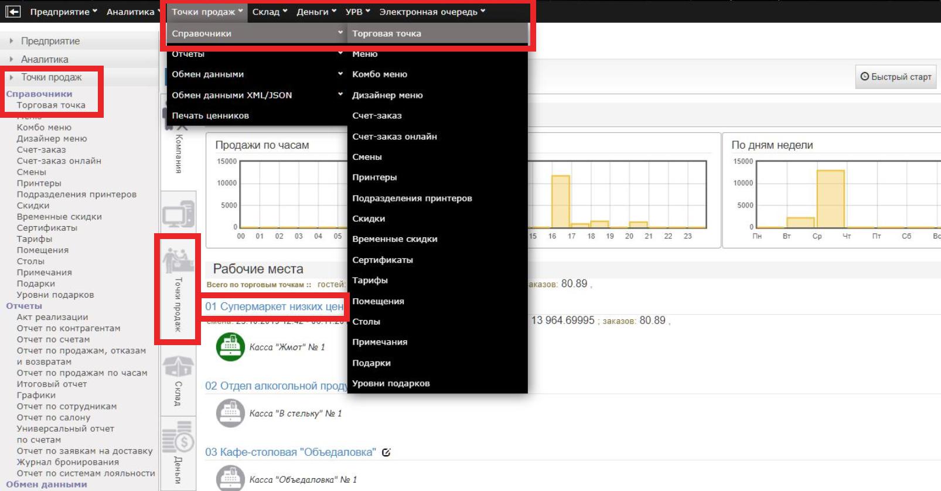Click the green Касса "Жмот" № 1 register icon
Image resolution: width=941 pixels, height=491 pixels.
[x=230, y=347]
